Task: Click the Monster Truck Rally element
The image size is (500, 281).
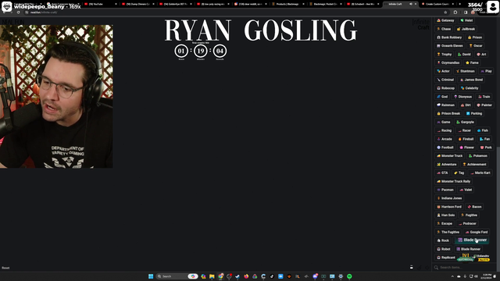Action: coord(453,181)
